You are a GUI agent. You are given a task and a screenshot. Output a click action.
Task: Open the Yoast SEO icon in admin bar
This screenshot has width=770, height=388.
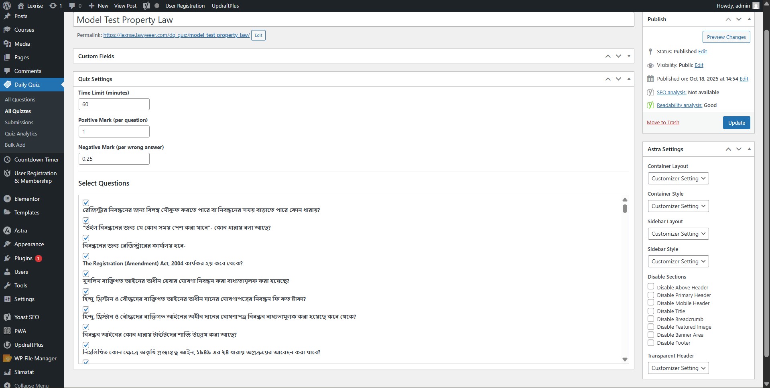146,6
